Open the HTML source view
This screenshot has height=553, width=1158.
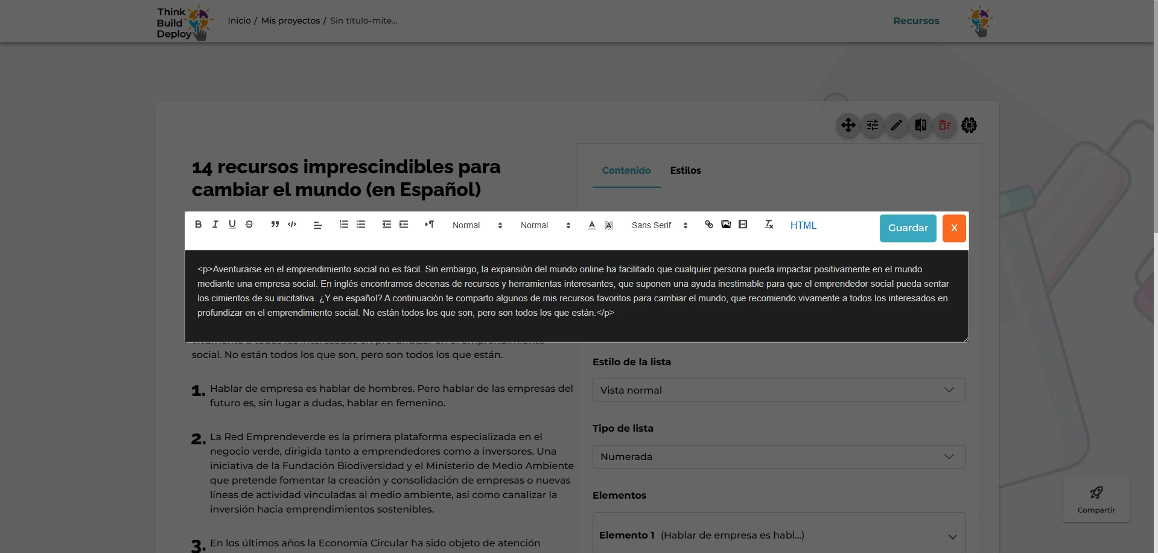[803, 225]
